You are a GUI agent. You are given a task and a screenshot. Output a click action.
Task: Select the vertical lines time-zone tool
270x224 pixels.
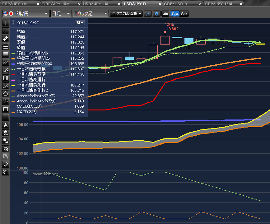pos(6,78)
